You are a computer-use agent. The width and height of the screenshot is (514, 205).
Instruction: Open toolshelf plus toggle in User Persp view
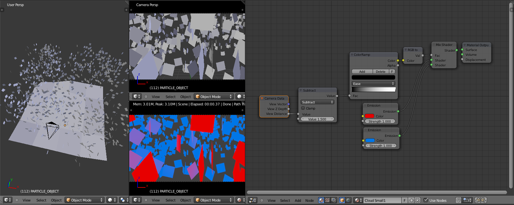click(x=2, y=10)
